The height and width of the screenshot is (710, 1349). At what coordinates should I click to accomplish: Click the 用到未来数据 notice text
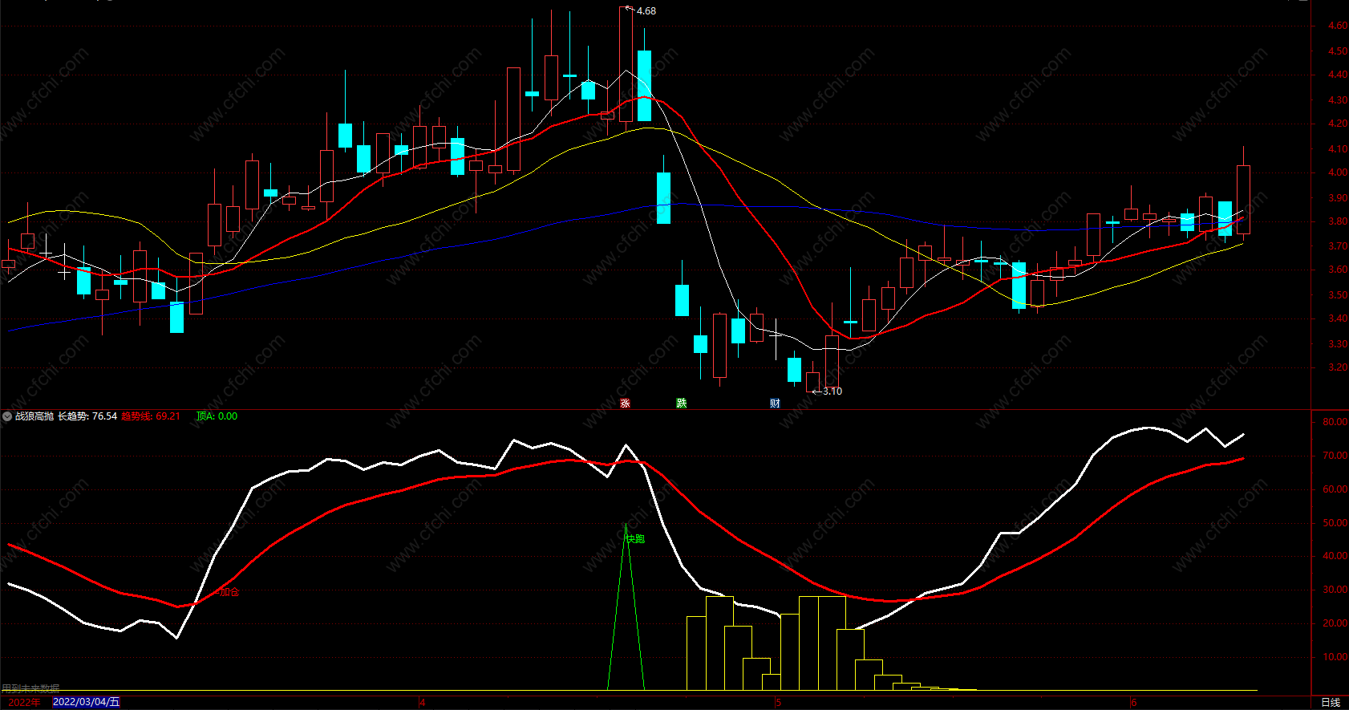click(x=30, y=689)
